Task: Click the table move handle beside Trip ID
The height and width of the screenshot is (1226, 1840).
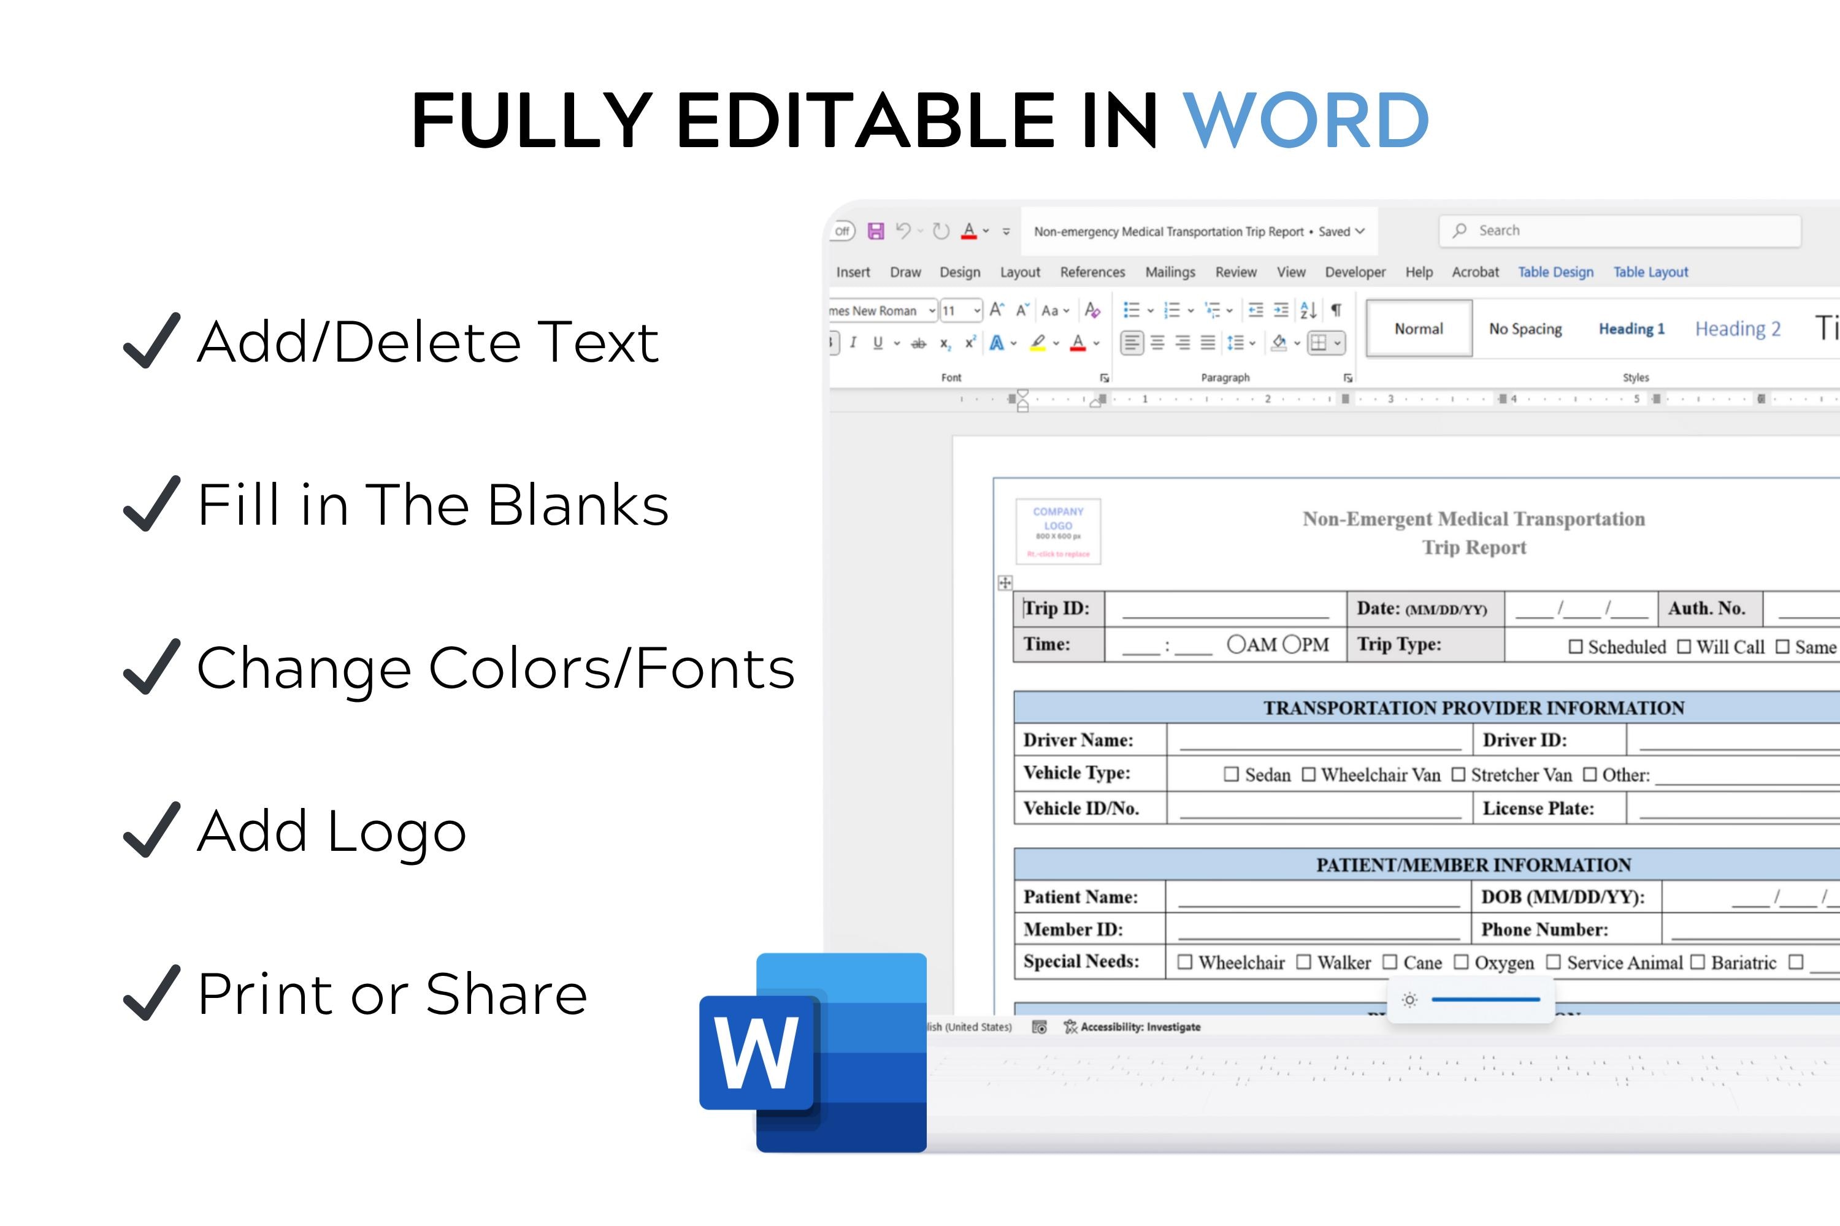Action: pos(1005,582)
